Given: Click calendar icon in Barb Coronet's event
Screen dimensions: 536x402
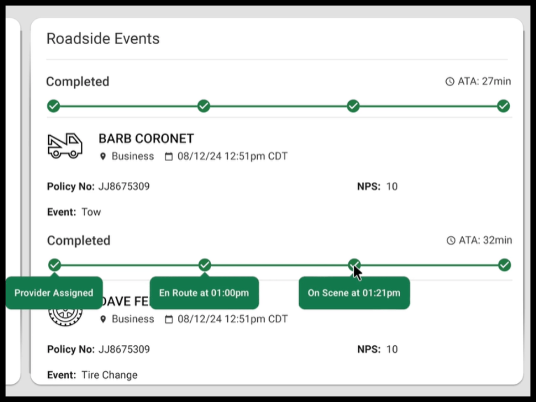Looking at the screenshot, I should (x=169, y=157).
